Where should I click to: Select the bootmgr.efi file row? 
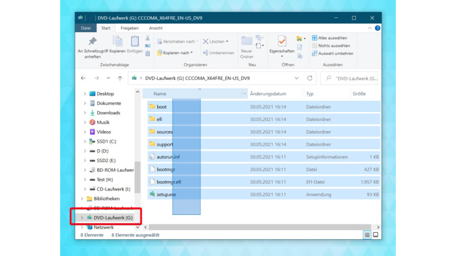(264, 182)
